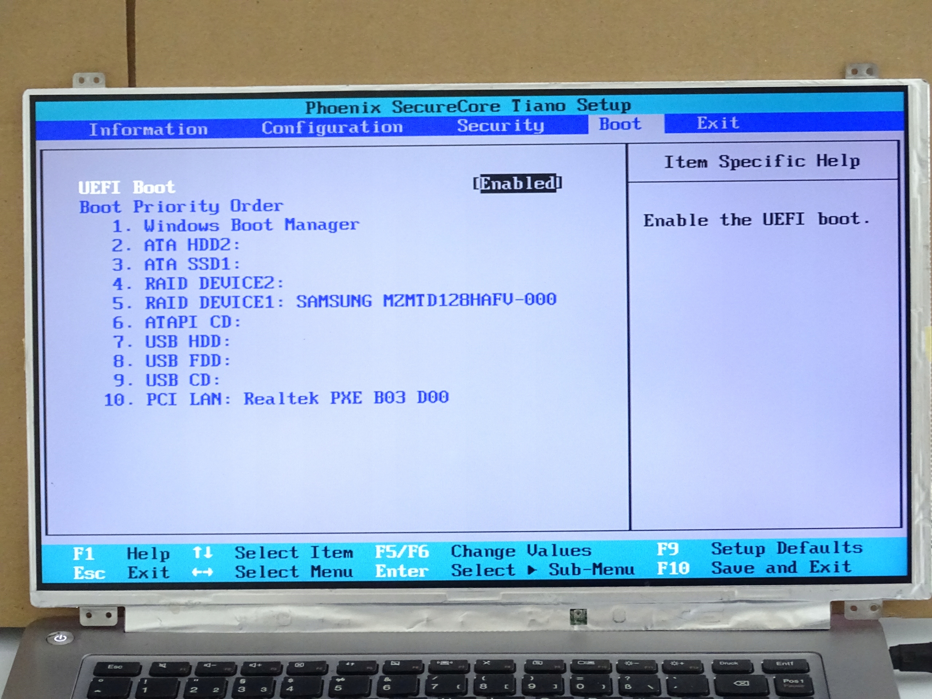The width and height of the screenshot is (932, 699).
Task: Switch to the Configuration tab
Action: pyautogui.click(x=332, y=127)
